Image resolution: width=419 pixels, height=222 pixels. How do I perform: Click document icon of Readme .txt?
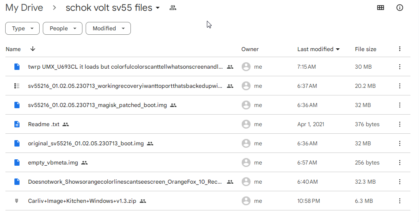coord(17,124)
